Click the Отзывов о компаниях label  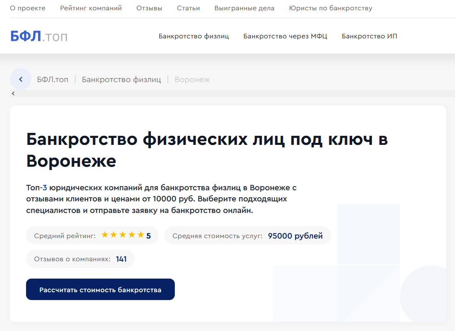coord(72,259)
